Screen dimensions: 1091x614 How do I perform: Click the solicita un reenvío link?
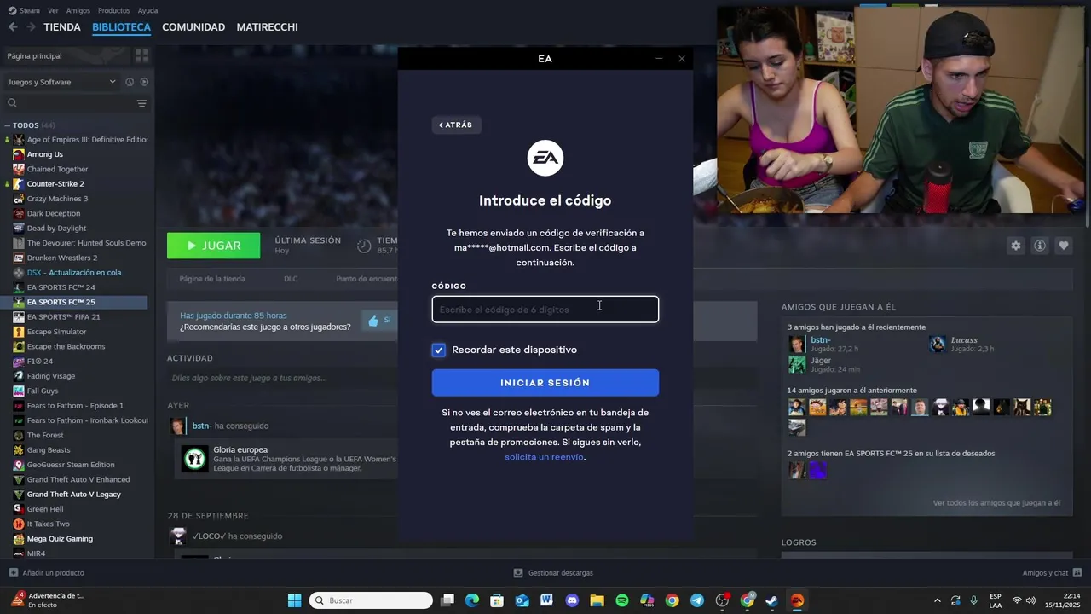(544, 457)
